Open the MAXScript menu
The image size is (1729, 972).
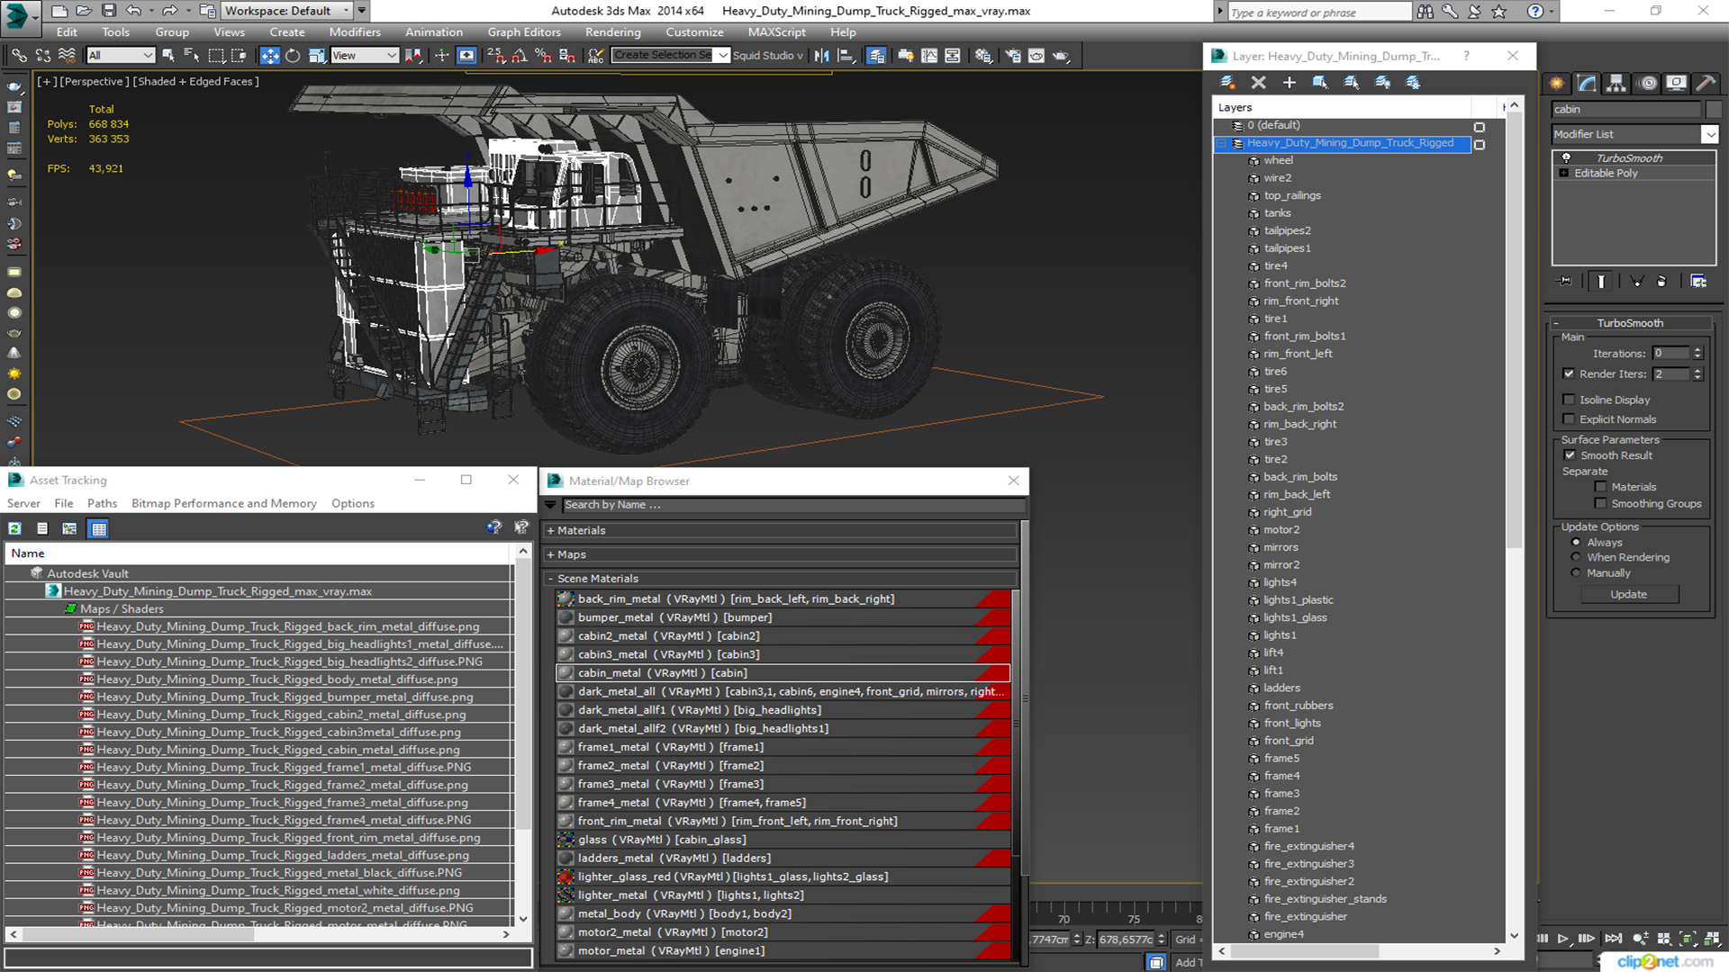(776, 32)
